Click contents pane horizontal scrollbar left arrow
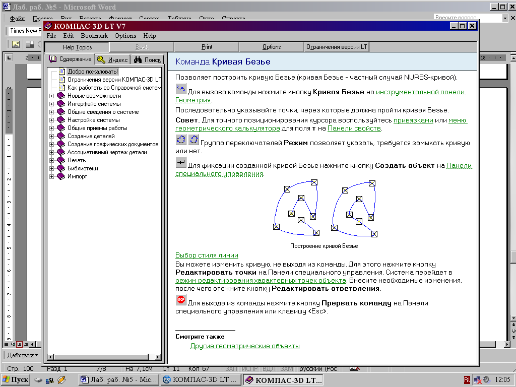 coord(51,357)
